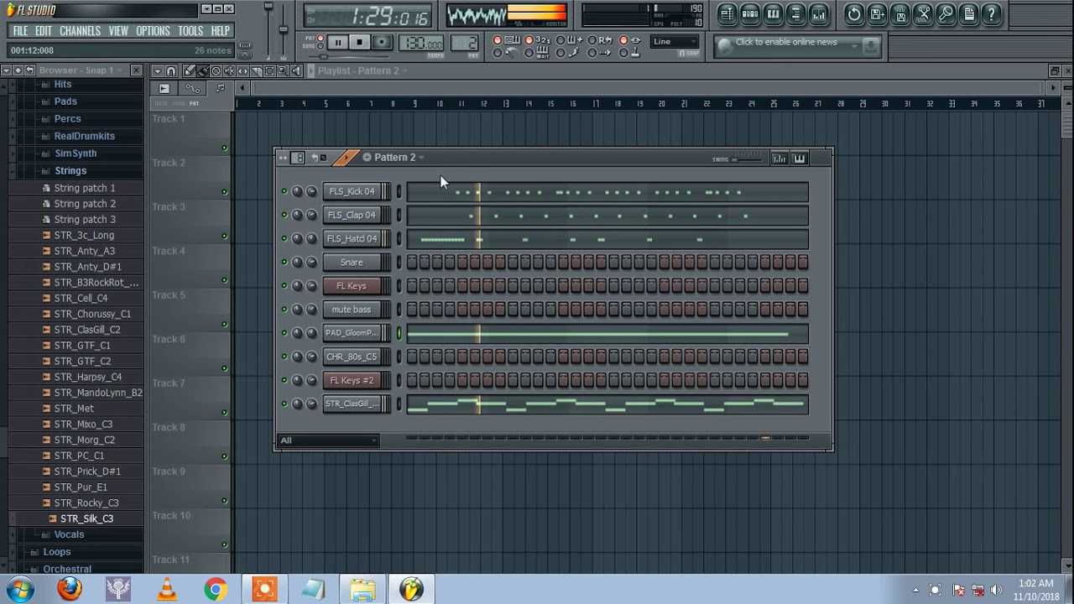Open the Playlist window icon

727,13
